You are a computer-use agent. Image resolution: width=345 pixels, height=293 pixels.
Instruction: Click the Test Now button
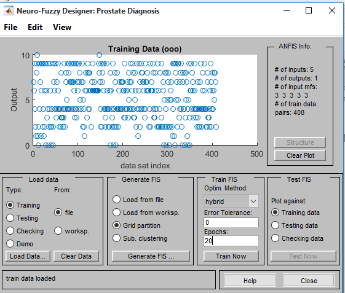[x=303, y=256]
